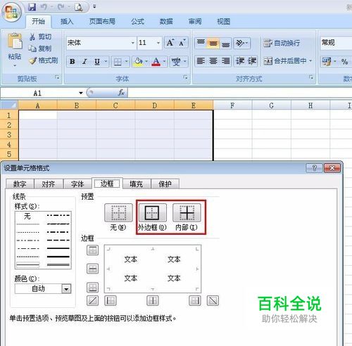Click the text orientation button
Viewport: 352px width, 346px height.
242,43
